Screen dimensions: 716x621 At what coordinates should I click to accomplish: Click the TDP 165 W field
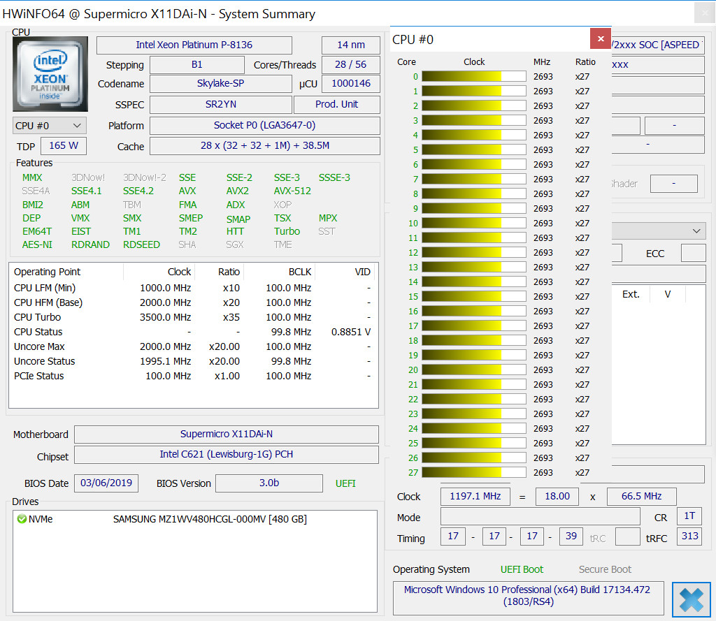[x=64, y=146]
